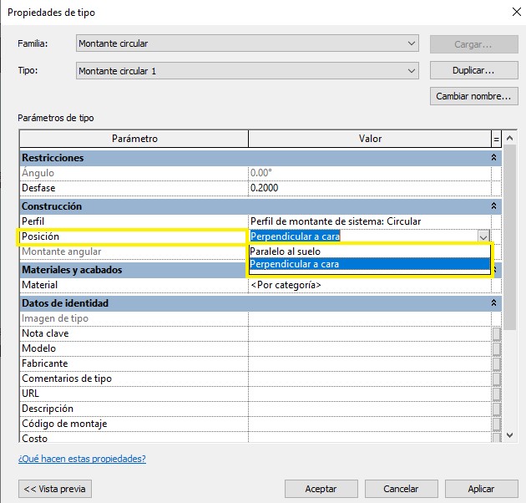The image size is (526, 503).
Task: Collapse the Restricciones group chevron
Action: (x=493, y=158)
